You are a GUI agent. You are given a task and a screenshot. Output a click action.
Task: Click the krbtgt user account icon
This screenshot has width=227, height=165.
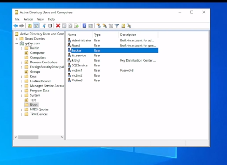70,60
